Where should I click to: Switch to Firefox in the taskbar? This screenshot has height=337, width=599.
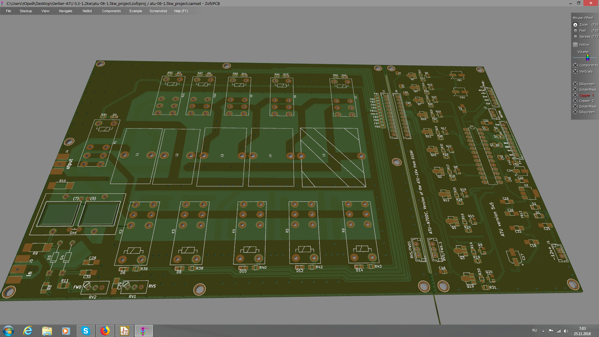[x=105, y=331]
